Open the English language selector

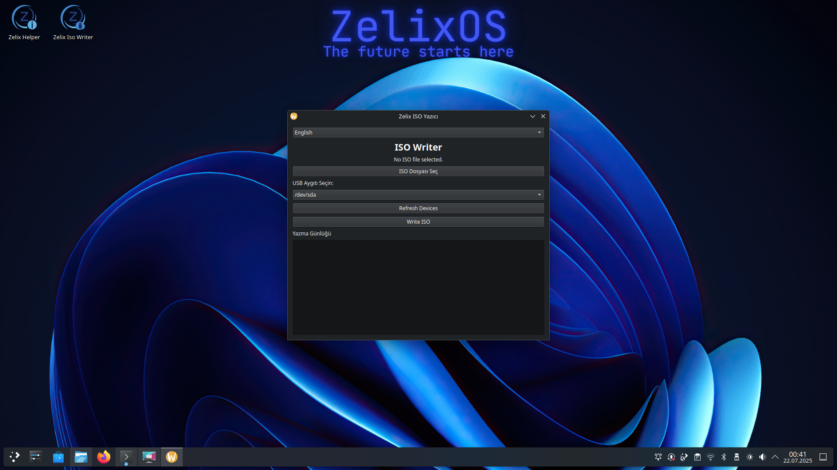(418, 132)
